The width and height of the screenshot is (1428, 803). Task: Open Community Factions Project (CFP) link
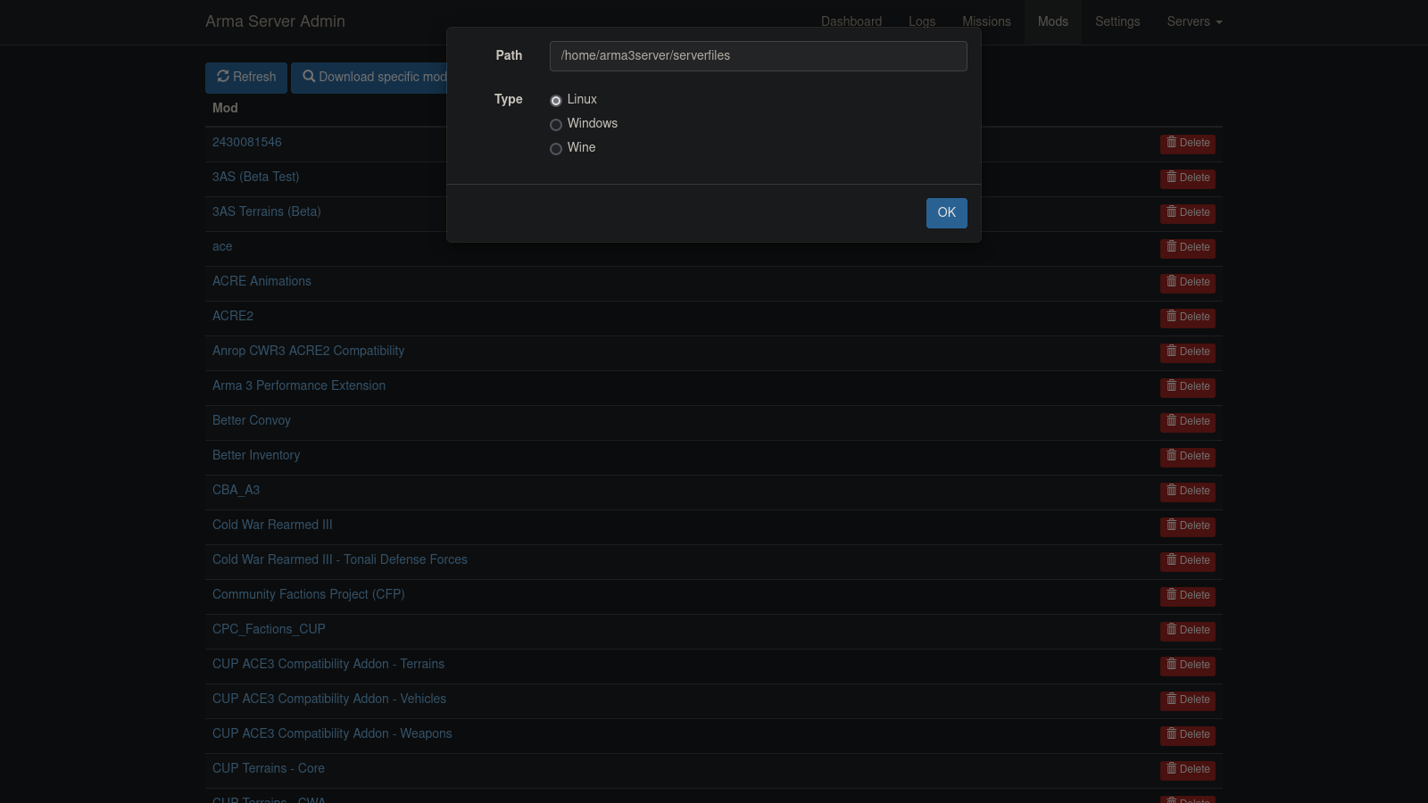(309, 594)
